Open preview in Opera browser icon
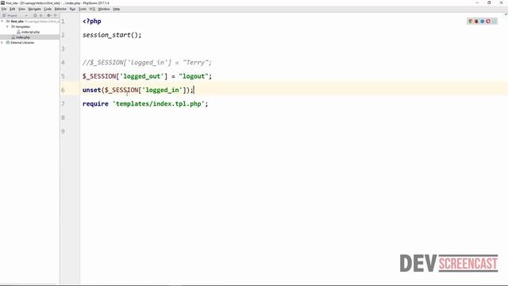This screenshot has height=286, width=508. [x=488, y=21]
